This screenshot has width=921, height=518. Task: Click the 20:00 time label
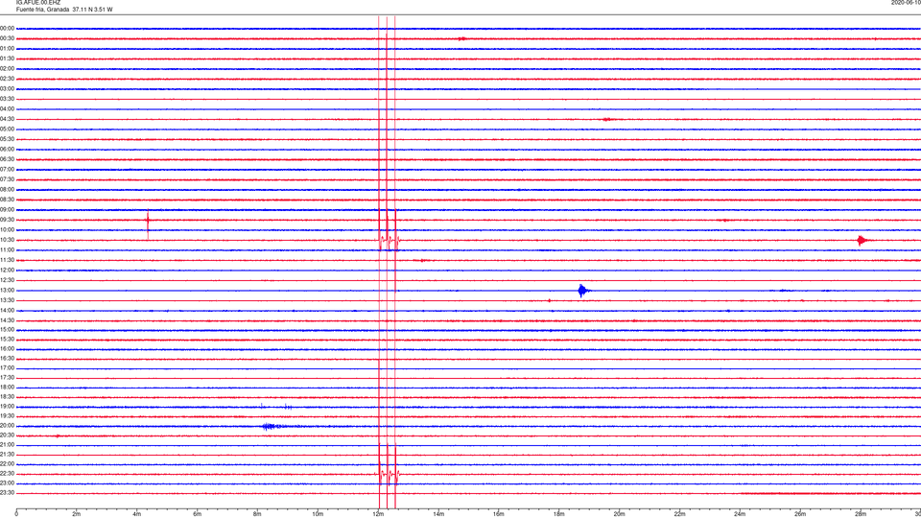point(8,426)
